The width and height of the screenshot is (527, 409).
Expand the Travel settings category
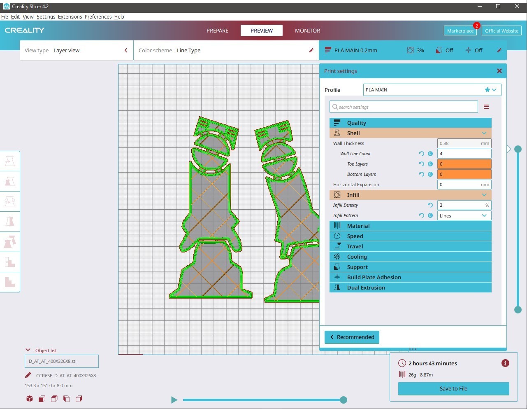coord(411,246)
